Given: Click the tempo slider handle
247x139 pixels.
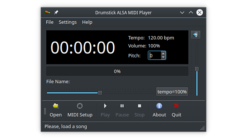Looking at the screenshot, I should click(100, 93).
